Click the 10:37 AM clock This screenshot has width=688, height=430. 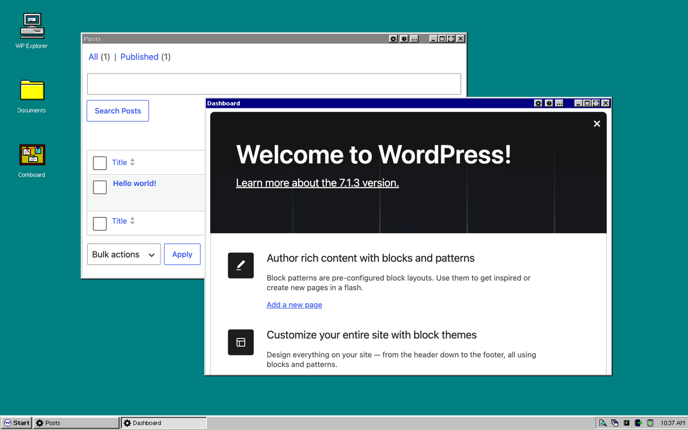coord(673,423)
